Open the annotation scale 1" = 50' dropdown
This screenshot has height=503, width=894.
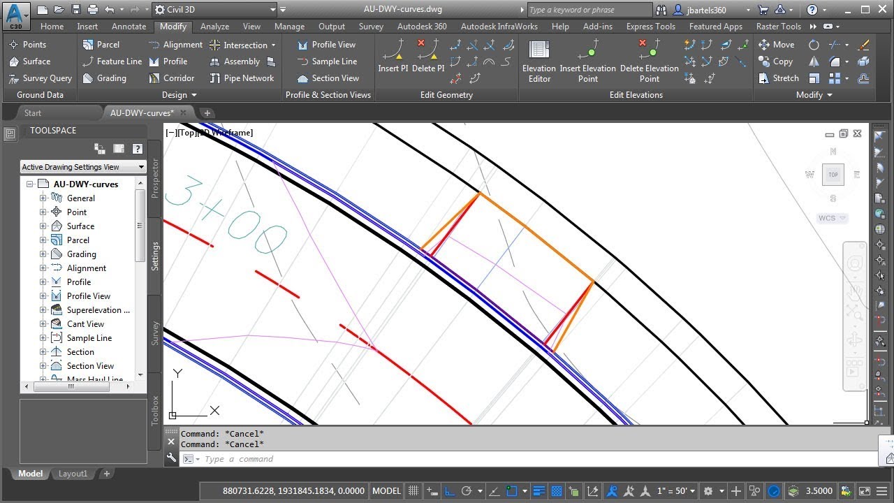677,491
